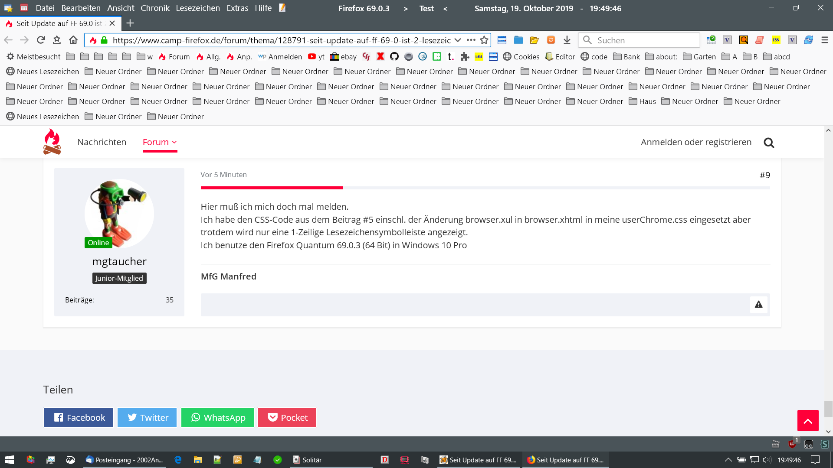The image size is (833, 468).
Task: Report post using warning triangle icon
Action: pyautogui.click(x=758, y=305)
